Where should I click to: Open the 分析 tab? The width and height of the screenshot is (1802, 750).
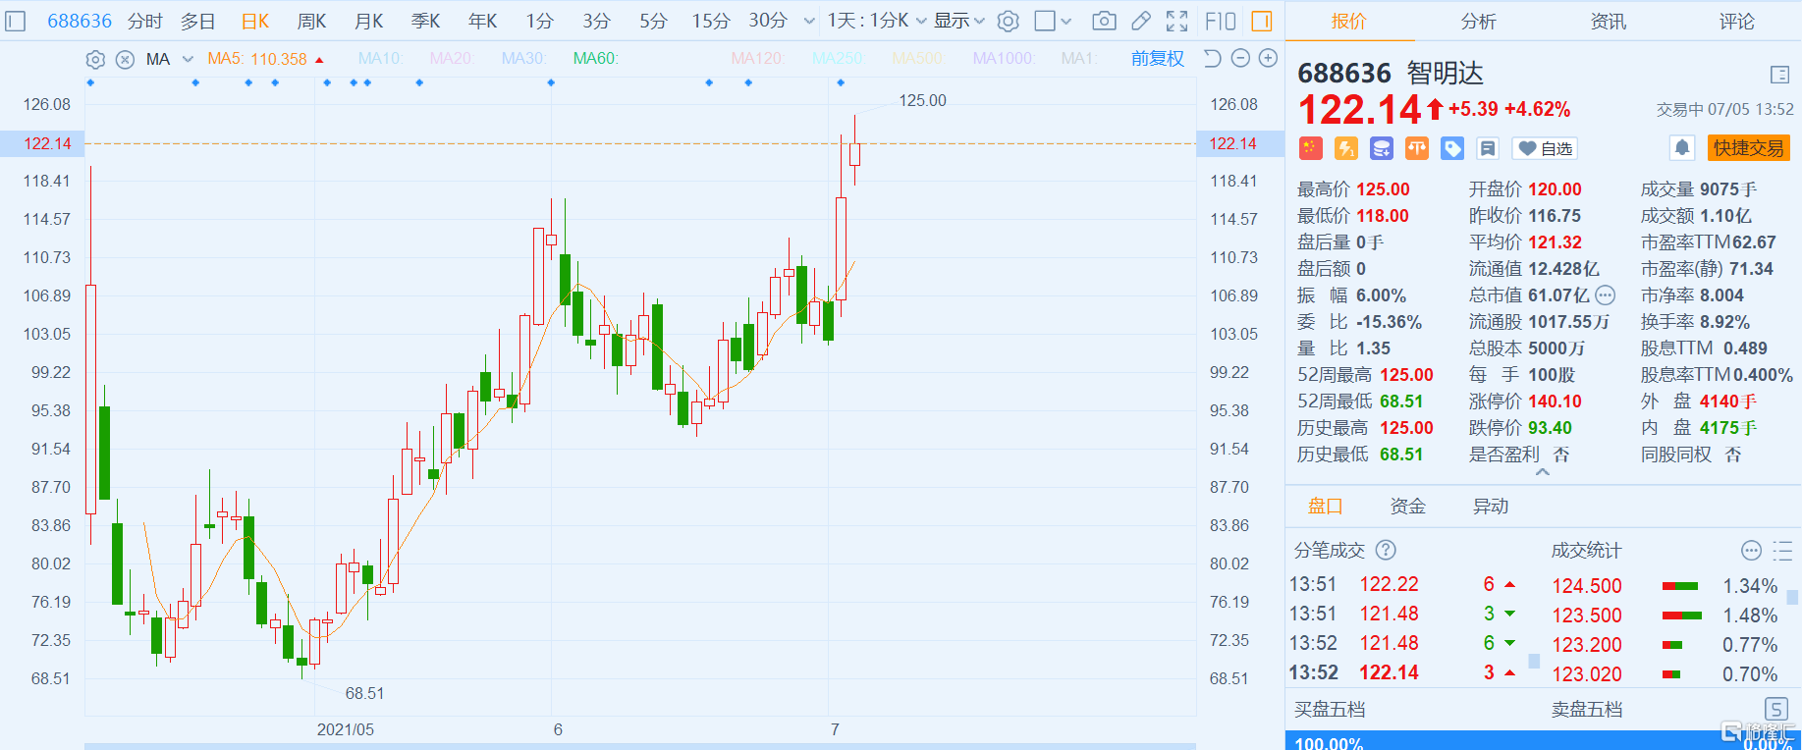1478,22
